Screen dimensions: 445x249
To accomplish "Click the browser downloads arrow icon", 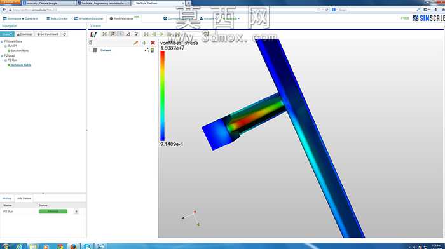I will 435,10.
